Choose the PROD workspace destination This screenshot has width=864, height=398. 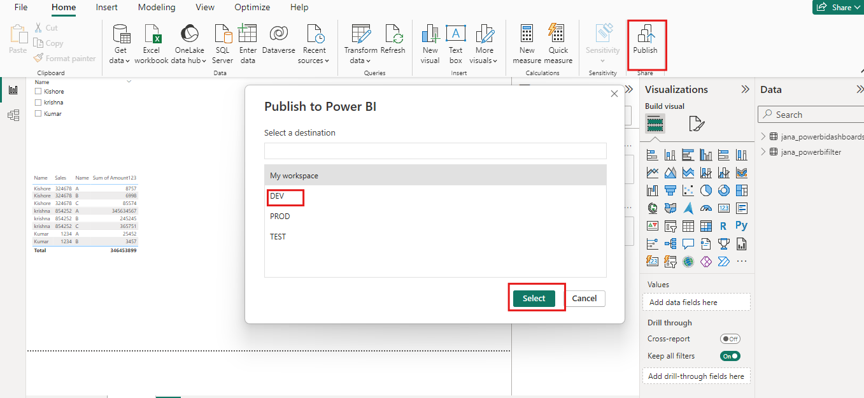[436, 217]
